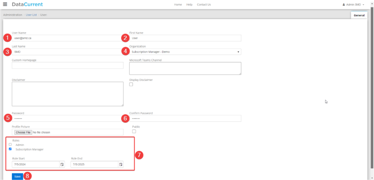Image resolution: width=374 pixels, height=180 pixels.
Task: Open the hamburger navigation menu
Action: (5, 4)
